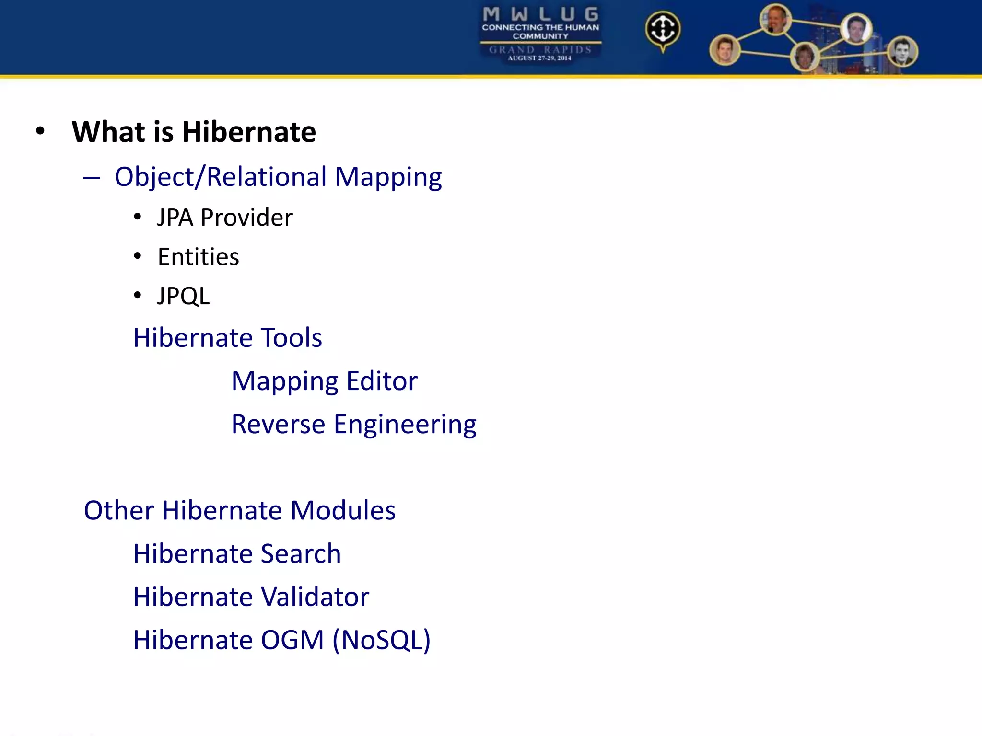The image size is (982, 736).
Task: Click 'Hibernate OGM (NoSQL)' line
Action: pos(282,640)
